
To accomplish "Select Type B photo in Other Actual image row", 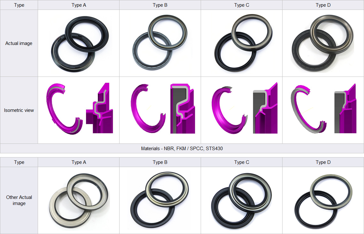I will (160, 200).
